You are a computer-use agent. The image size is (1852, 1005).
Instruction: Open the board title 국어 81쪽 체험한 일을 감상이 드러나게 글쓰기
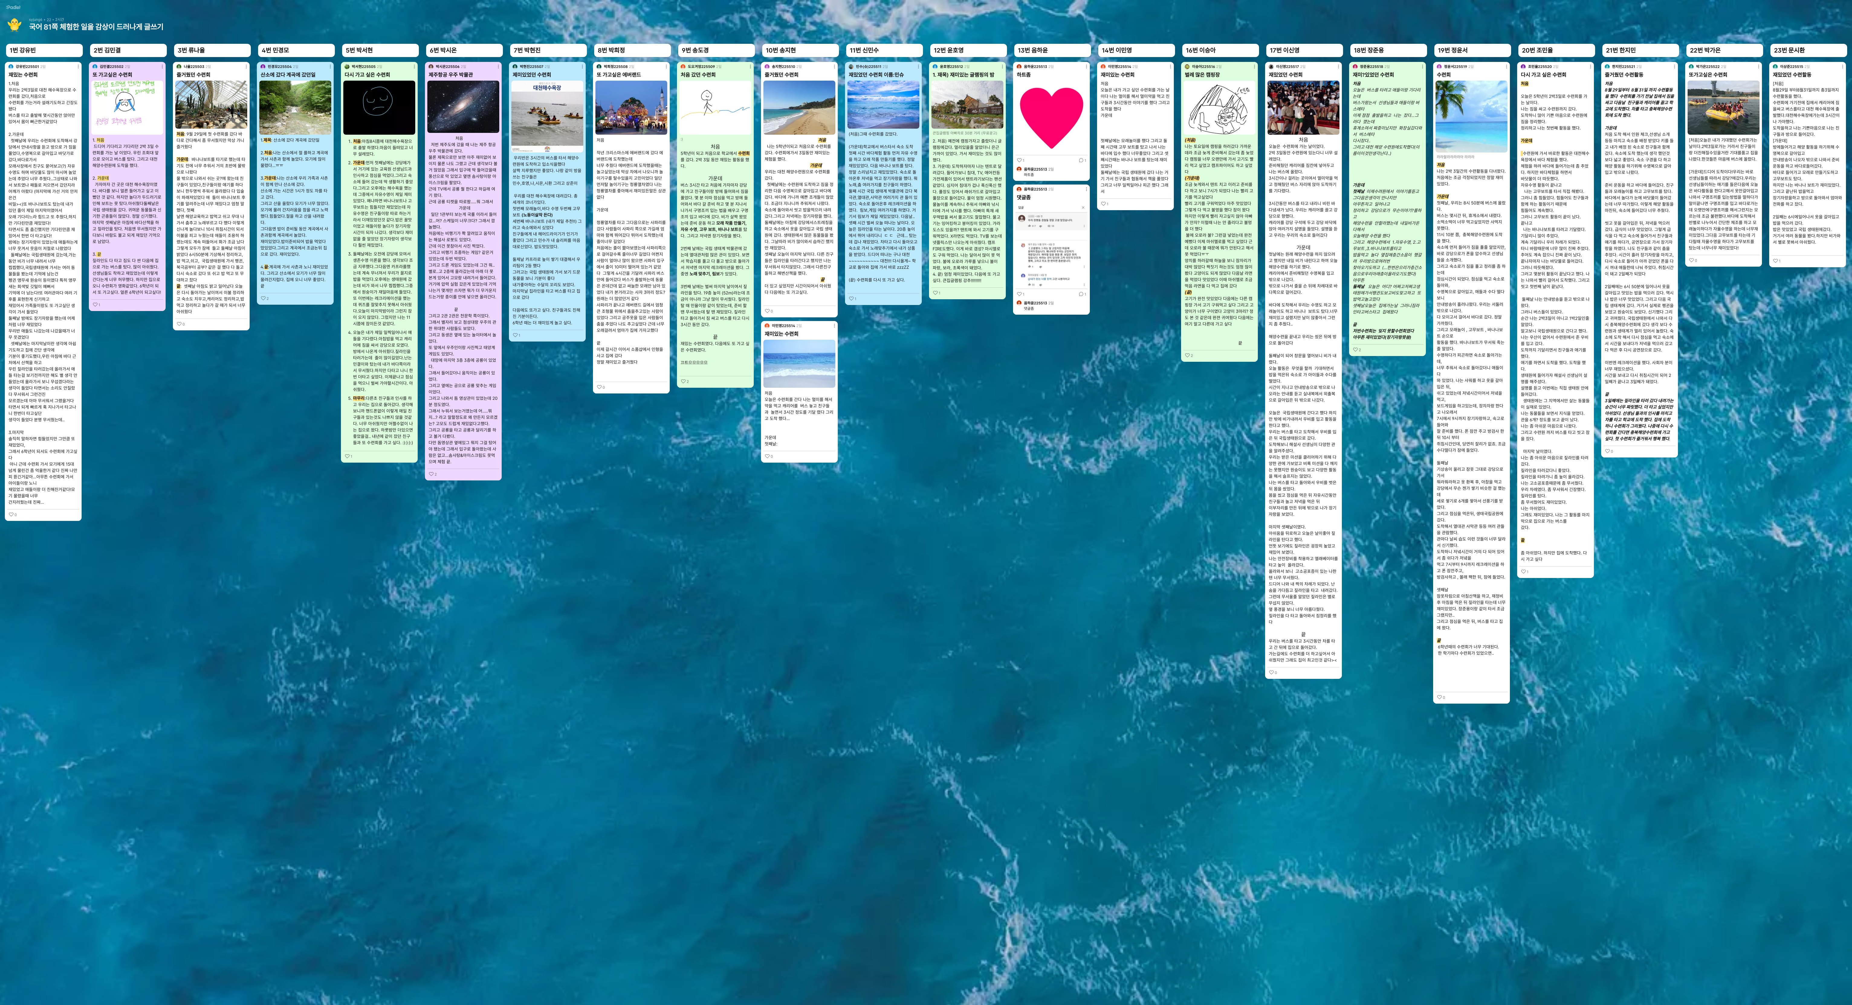(96, 27)
